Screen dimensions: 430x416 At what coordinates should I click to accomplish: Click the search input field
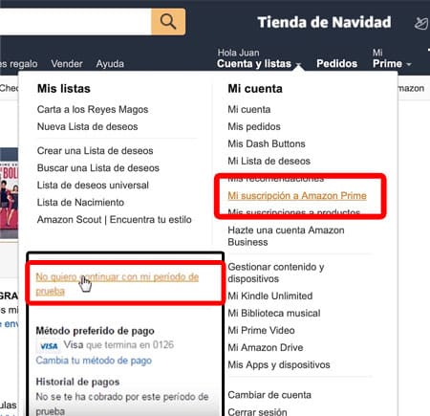click(75, 22)
